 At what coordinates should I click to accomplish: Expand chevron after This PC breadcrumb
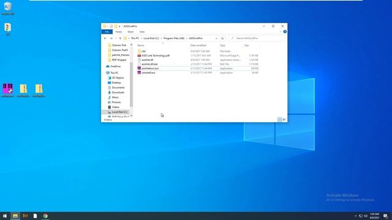pyautogui.click(x=141, y=38)
